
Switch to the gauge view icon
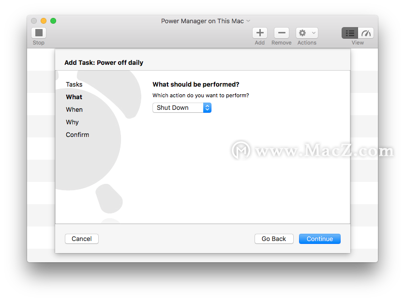[366, 33]
